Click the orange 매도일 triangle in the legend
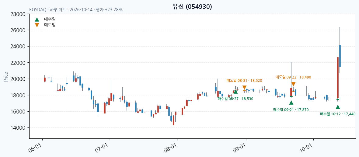 pyautogui.click(x=37, y=25)
